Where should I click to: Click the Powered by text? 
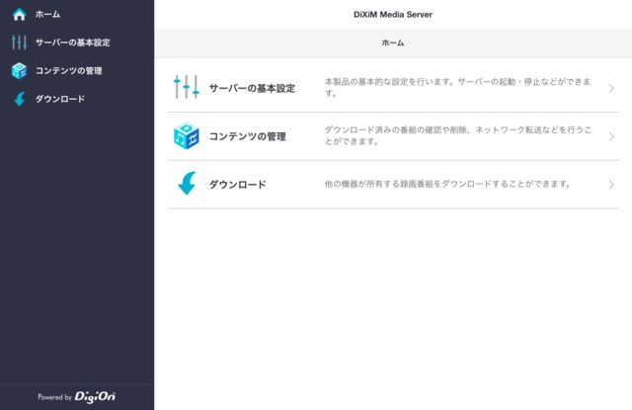click(x=55, y=397)
